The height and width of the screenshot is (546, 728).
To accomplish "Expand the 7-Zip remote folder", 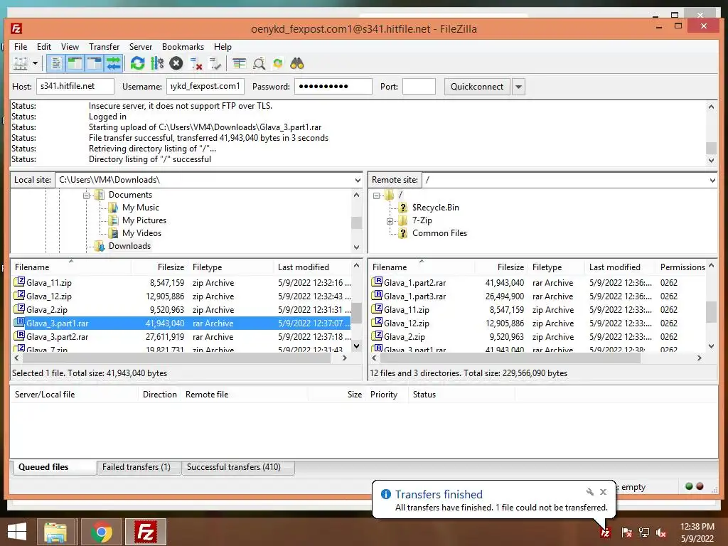I will click(390, 221).
